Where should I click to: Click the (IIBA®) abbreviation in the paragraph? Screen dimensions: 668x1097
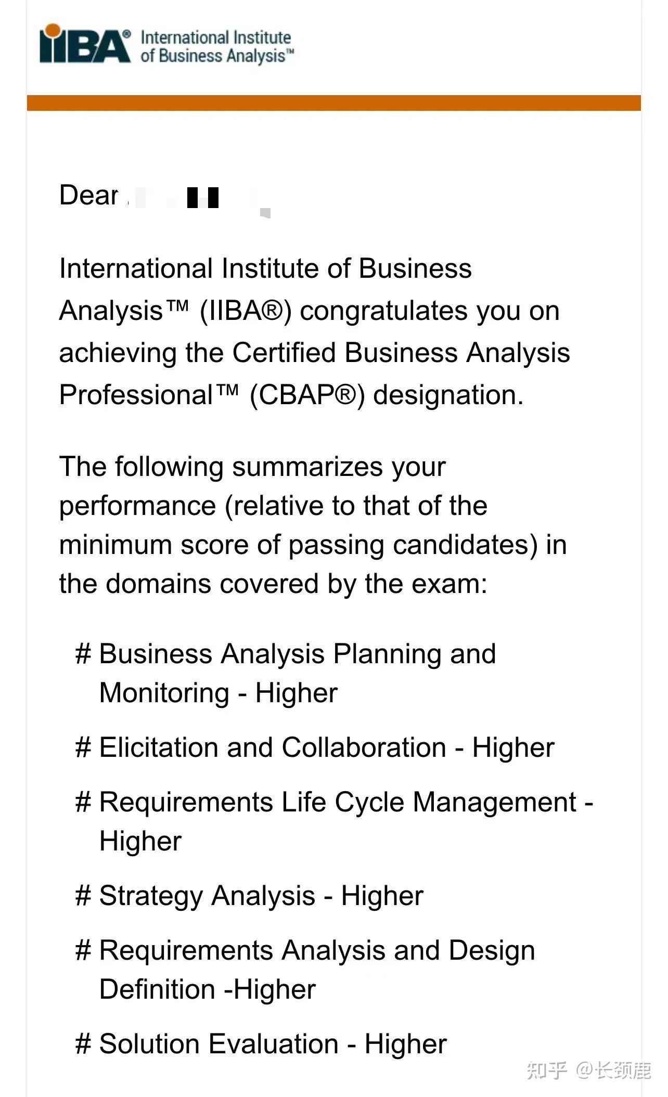coord(246,311)
